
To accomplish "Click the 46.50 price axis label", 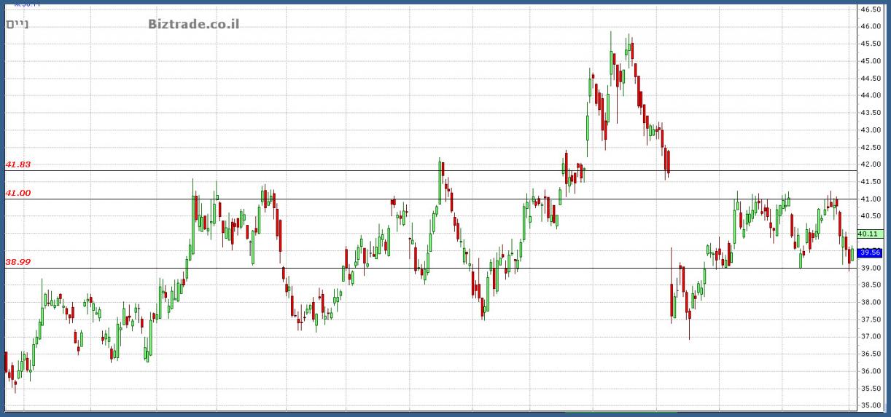I will [871, 9].
